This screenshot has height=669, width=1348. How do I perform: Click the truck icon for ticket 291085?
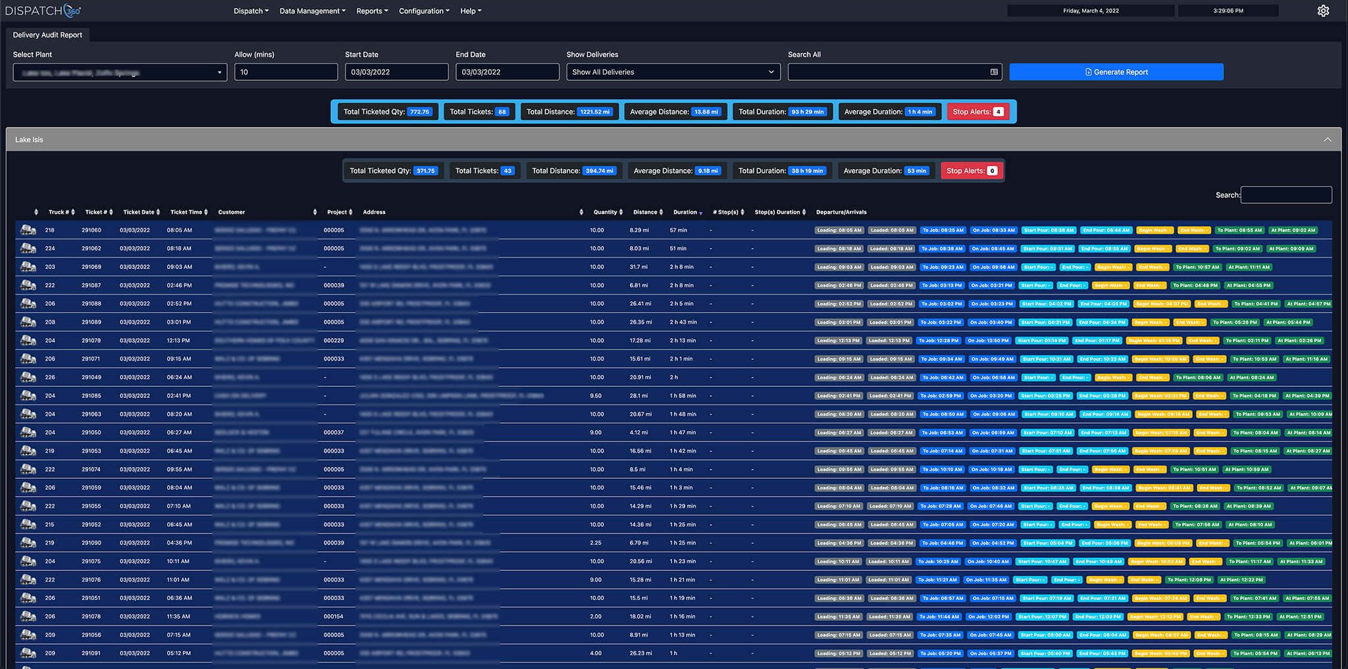pos(28,396)
